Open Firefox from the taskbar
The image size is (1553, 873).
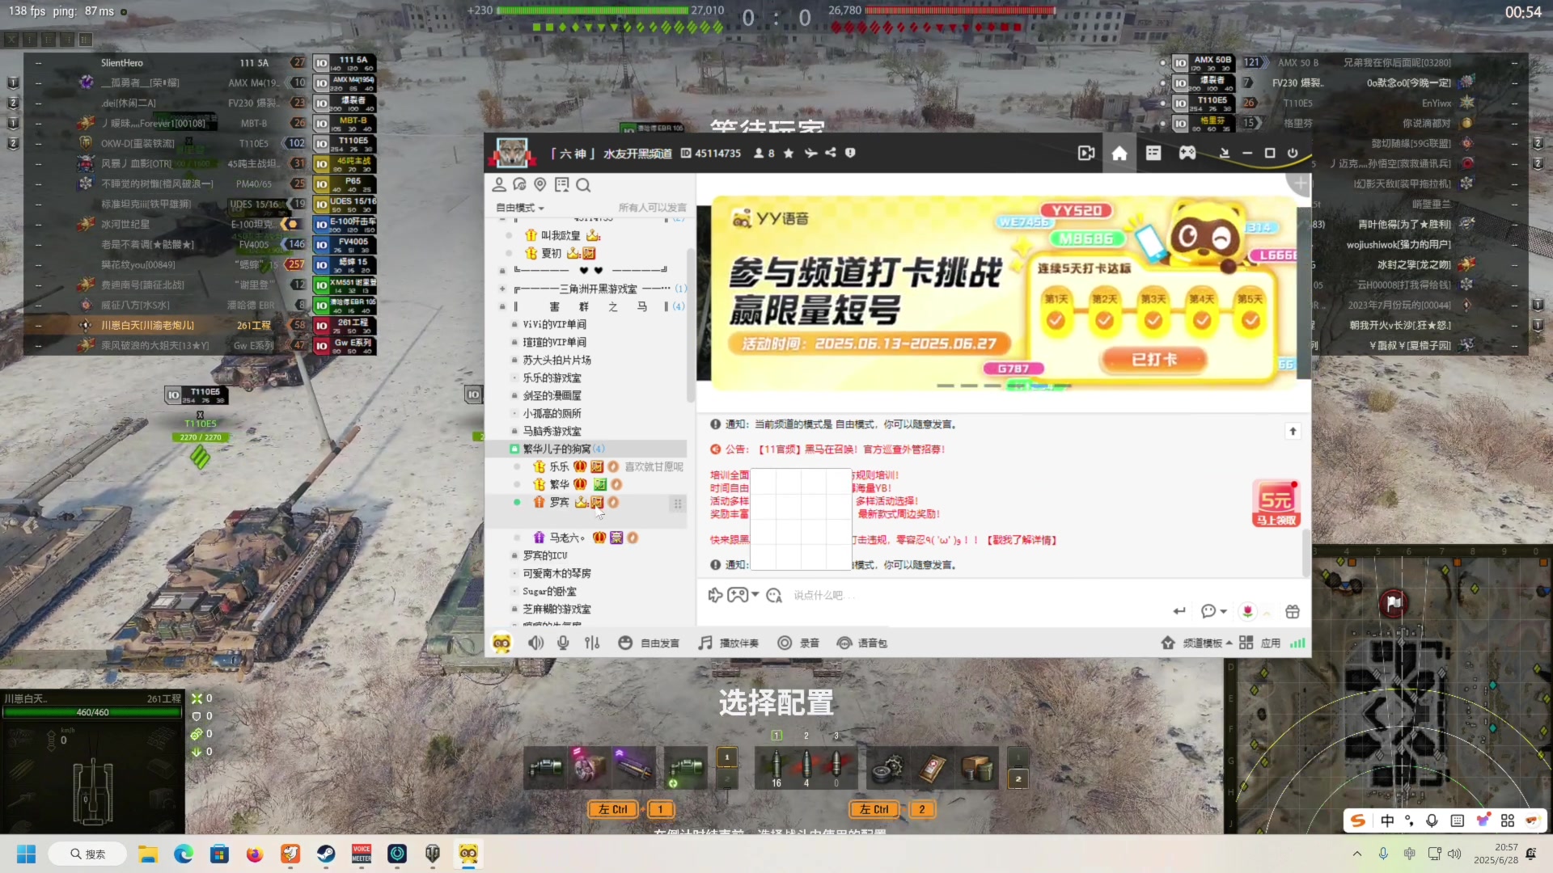(x=255, y=854)
